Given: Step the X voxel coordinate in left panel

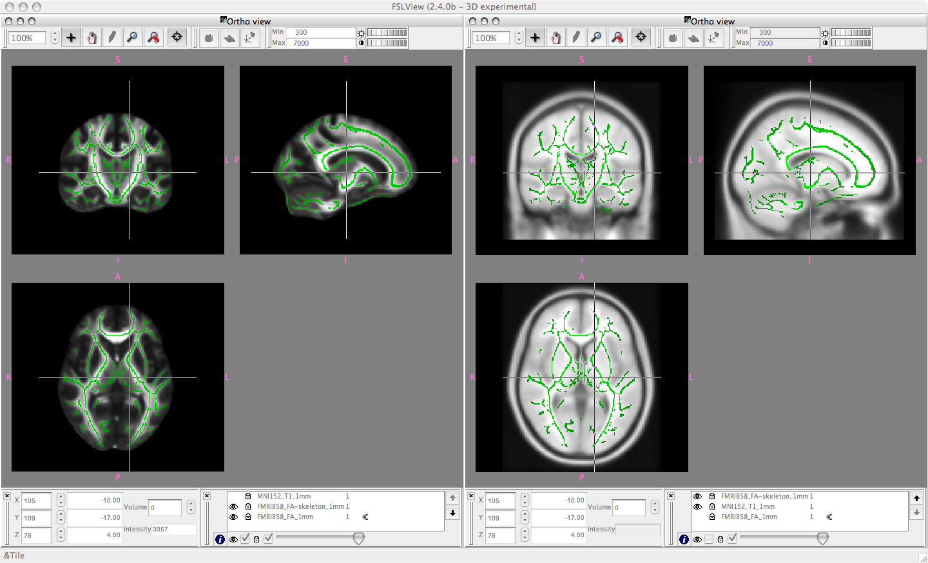Looking at the screenshot, I should click(61, 500).
